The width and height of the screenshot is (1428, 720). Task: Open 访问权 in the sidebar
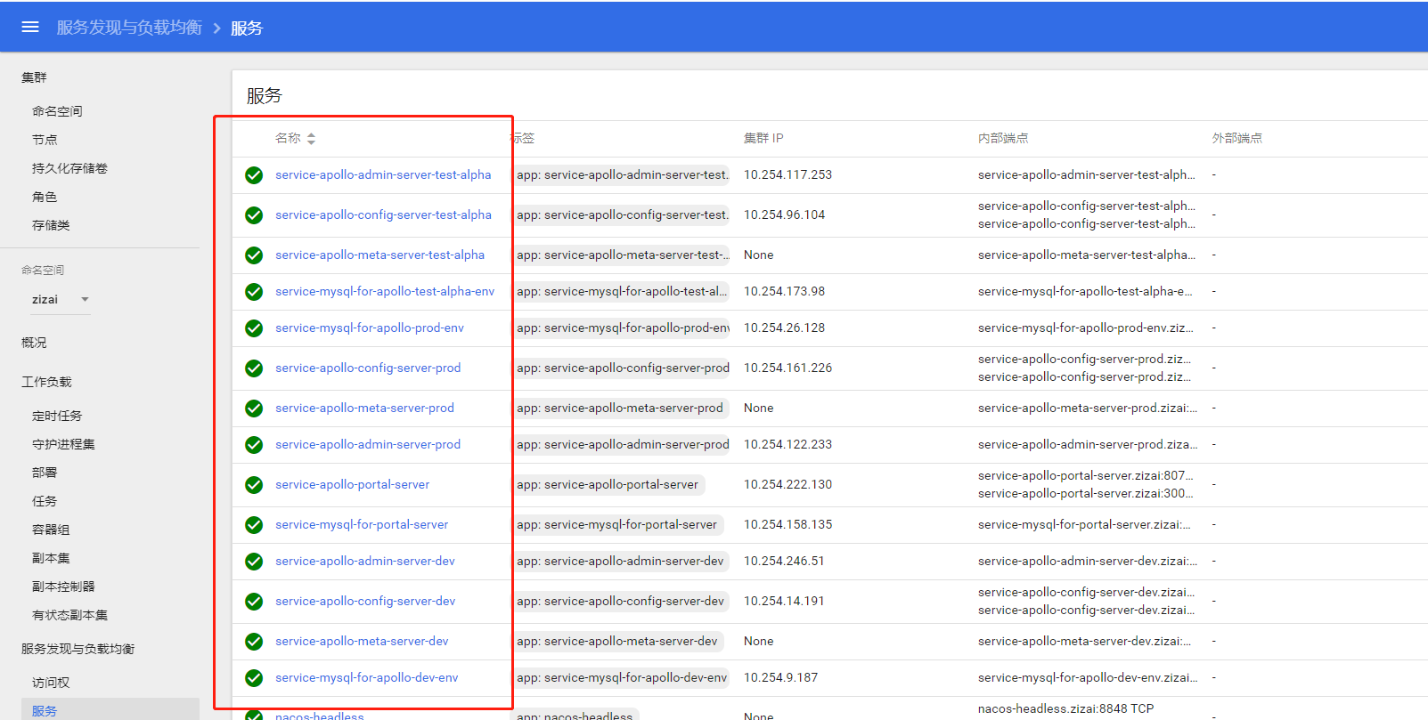[x=51, y=683]
